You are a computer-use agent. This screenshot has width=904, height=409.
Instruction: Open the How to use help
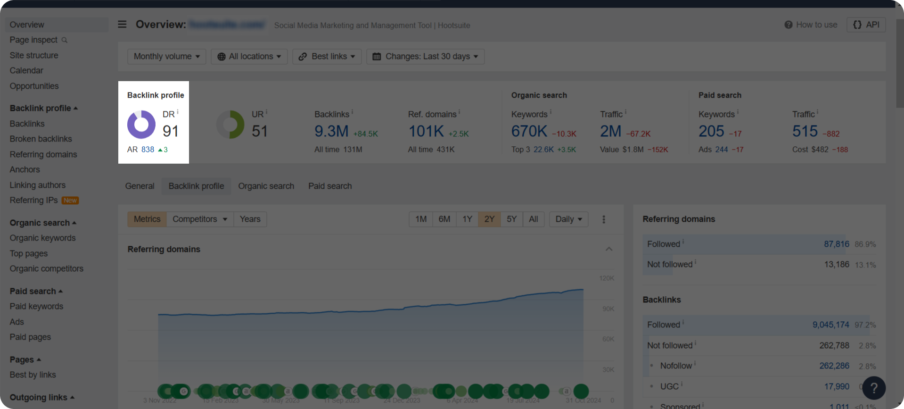(811, 25)
